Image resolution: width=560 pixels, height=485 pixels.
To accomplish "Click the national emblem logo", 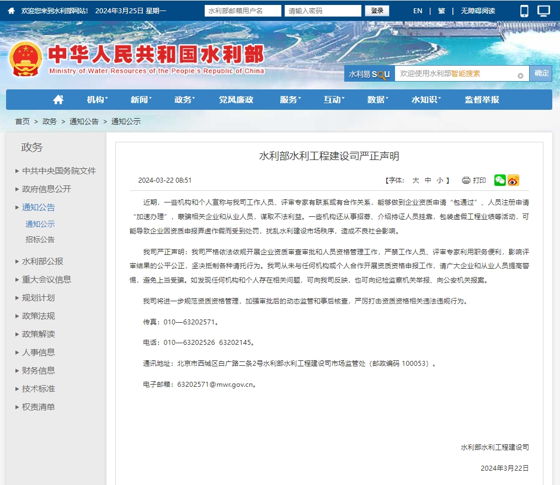I will click(25, 60).
